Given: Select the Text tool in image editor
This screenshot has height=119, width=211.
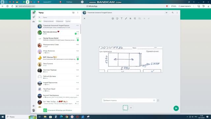Looking at the screenshot, I should (x=122, y=19).
